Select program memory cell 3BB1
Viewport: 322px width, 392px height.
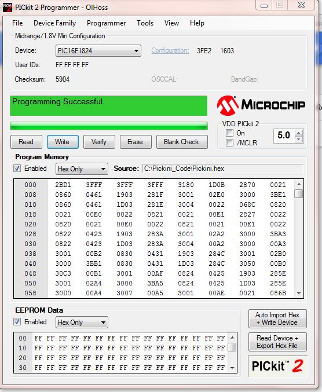(94, 263)
